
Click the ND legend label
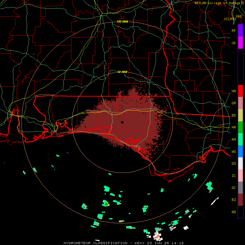pos(234,212)
